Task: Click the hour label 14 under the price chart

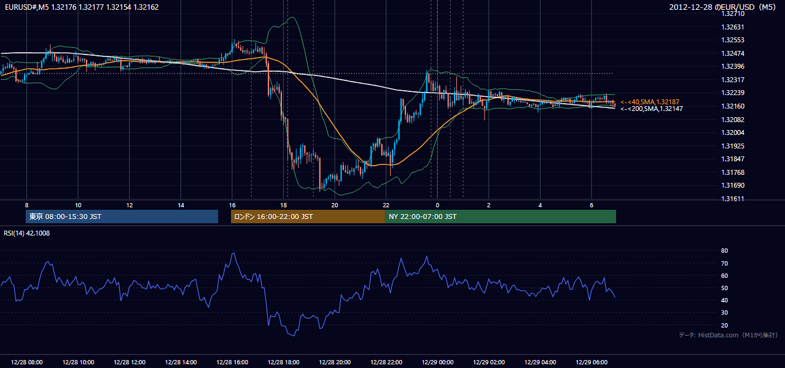Action: point(181,205)
